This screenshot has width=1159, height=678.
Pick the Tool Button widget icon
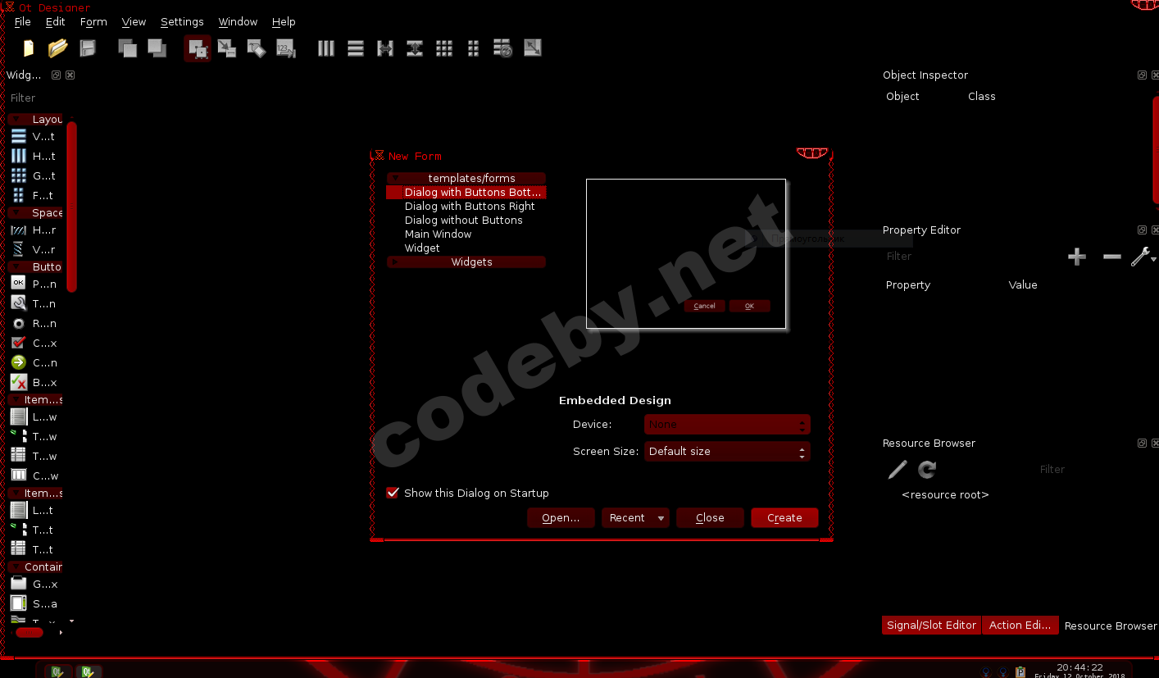pyautogui.click(x=19, y=303)
